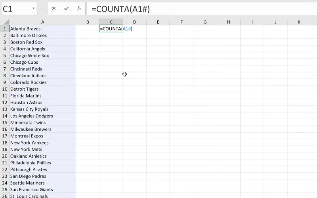Click the cell containing Cincinnati Reds
Screen dimensions: 317x198
43,69
